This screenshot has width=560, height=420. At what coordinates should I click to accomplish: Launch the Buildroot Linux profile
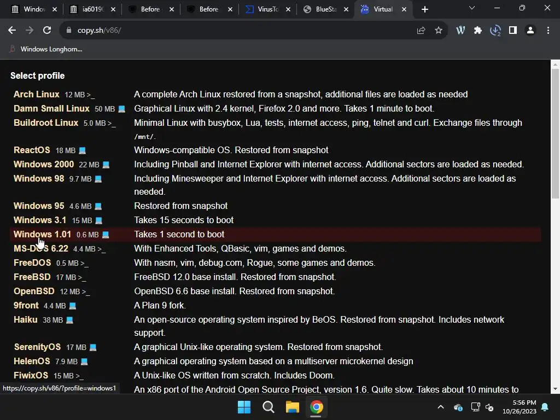[46, 123]
